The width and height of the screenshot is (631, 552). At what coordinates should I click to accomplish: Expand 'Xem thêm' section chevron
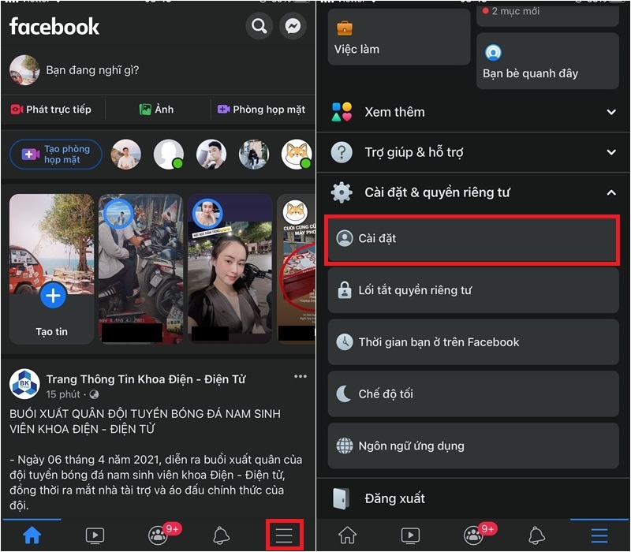611,112
